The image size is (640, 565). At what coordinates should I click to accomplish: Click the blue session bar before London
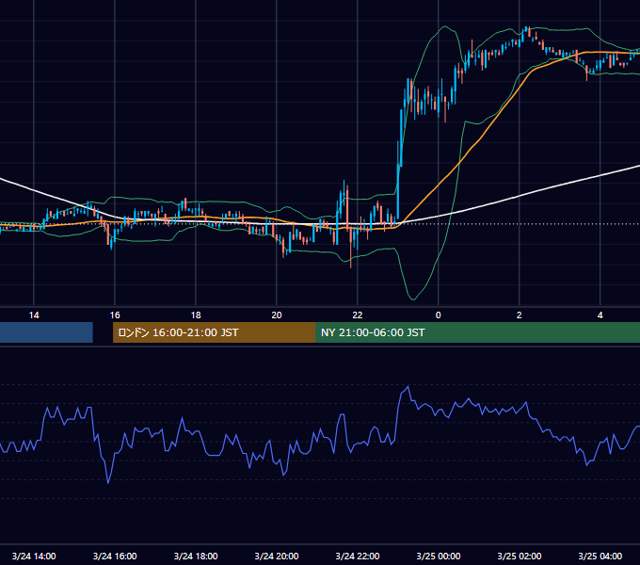(x=46, y=332)
